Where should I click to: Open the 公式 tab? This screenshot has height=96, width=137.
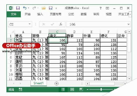71,14
